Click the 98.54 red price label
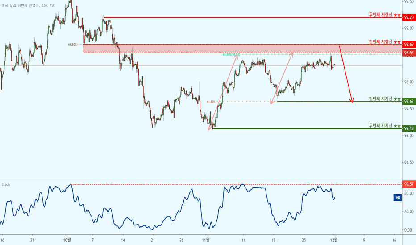Screen dimensions: 416x245 pos(409,53)
